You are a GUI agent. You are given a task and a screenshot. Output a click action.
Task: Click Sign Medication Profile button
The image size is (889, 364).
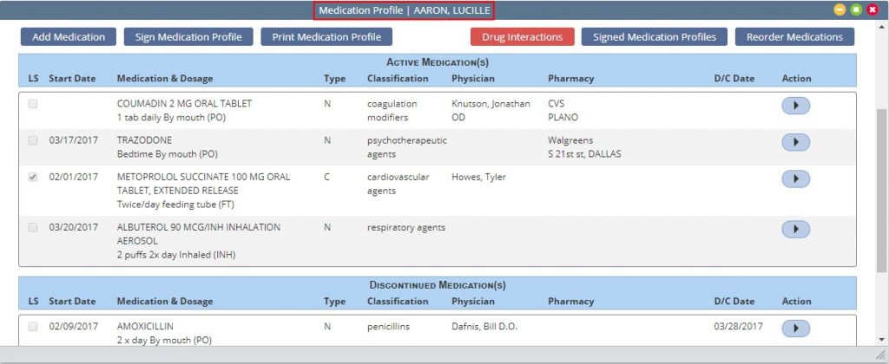[x=188, y=37]
